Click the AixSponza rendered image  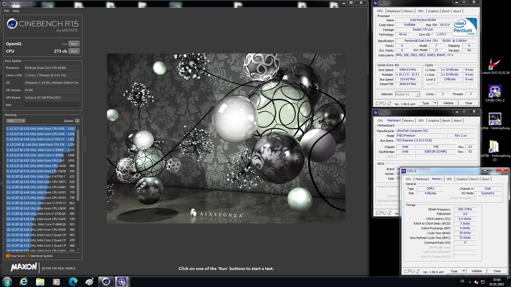[226, 138]
